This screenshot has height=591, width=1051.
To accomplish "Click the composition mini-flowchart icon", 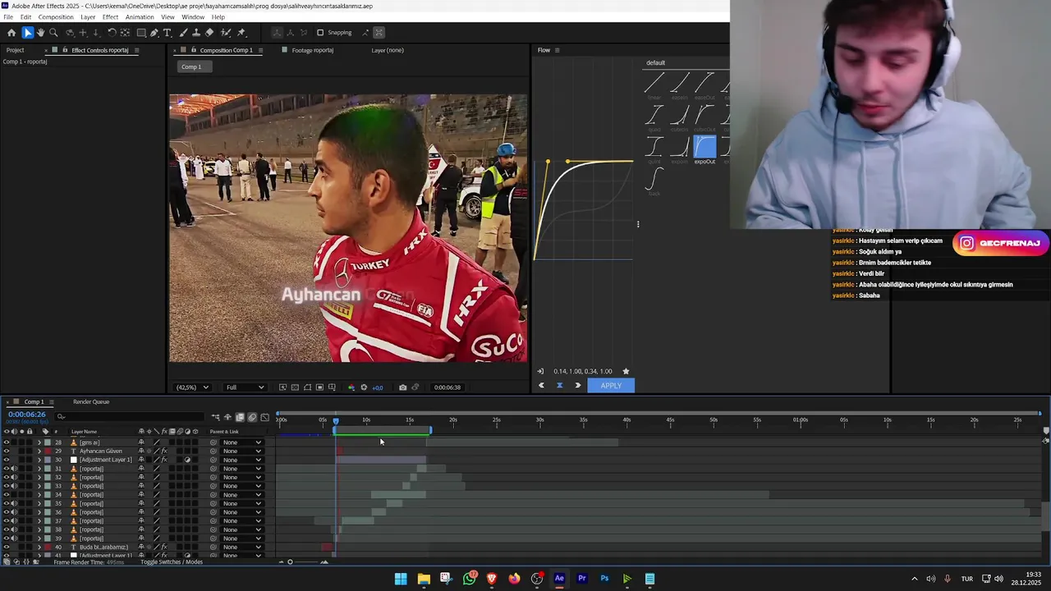I will coord(215,417).
